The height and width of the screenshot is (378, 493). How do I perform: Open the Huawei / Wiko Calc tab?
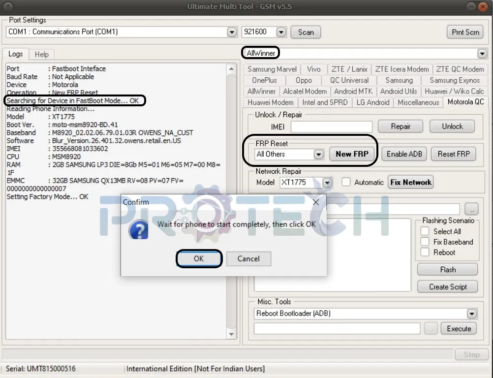point(454,91)
